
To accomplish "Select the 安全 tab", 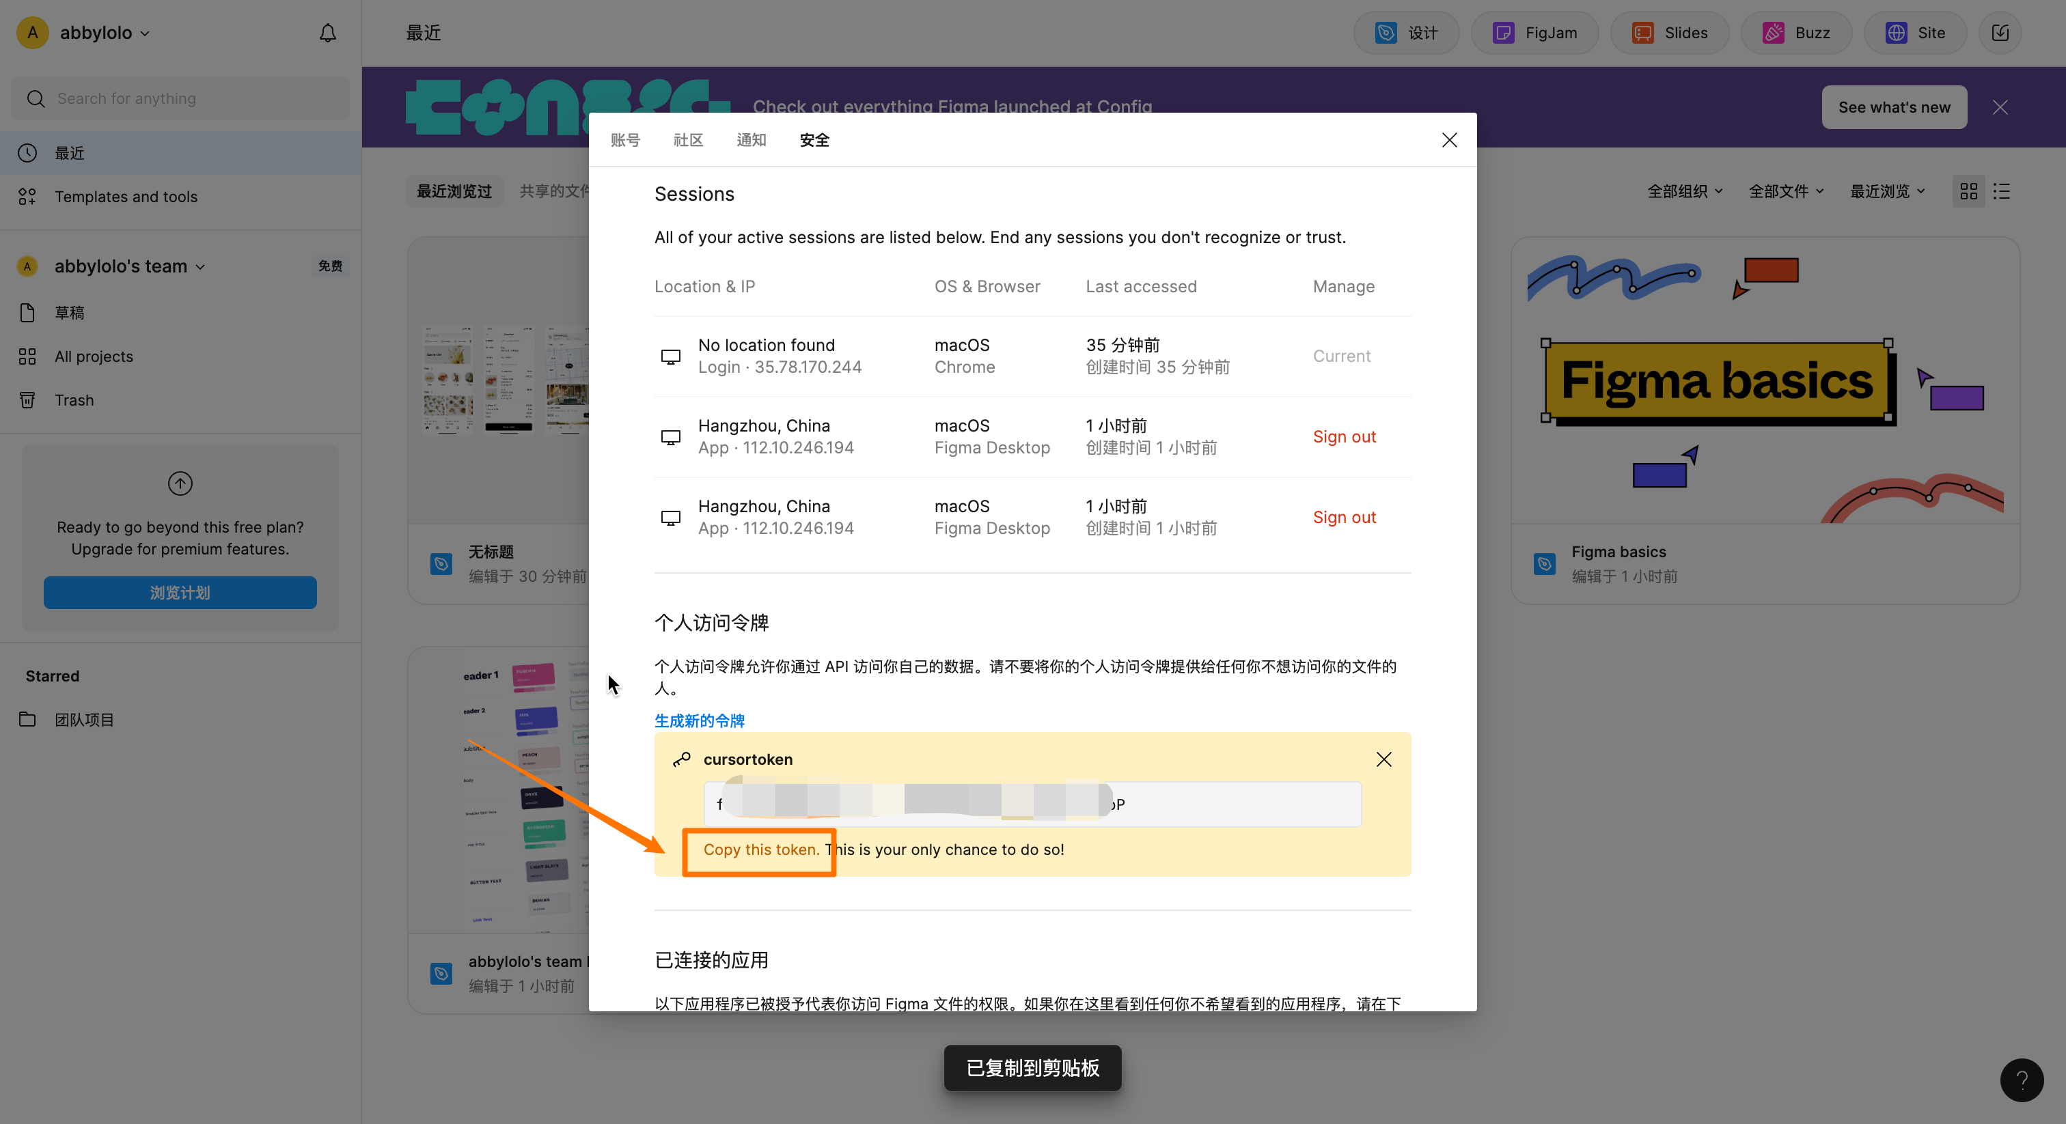I will click(x=814, y=140).
